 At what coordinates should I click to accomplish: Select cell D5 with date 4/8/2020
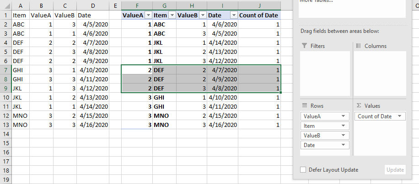pyautogui.click(x=93, y=52)
